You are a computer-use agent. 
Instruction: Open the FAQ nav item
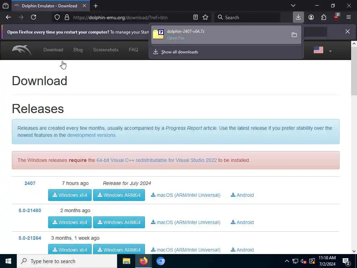pyautogui.click(x=134, y=50)
